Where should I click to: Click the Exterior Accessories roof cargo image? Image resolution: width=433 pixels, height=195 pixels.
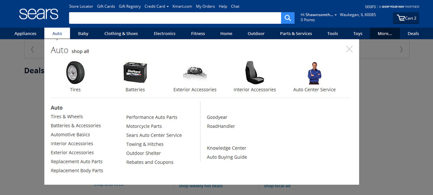pos(195,73)
